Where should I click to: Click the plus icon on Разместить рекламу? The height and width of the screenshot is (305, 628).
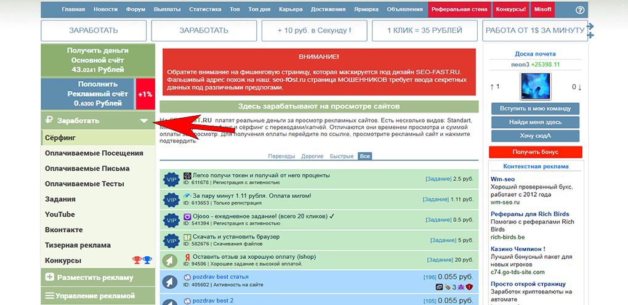(x=50, y=277)
